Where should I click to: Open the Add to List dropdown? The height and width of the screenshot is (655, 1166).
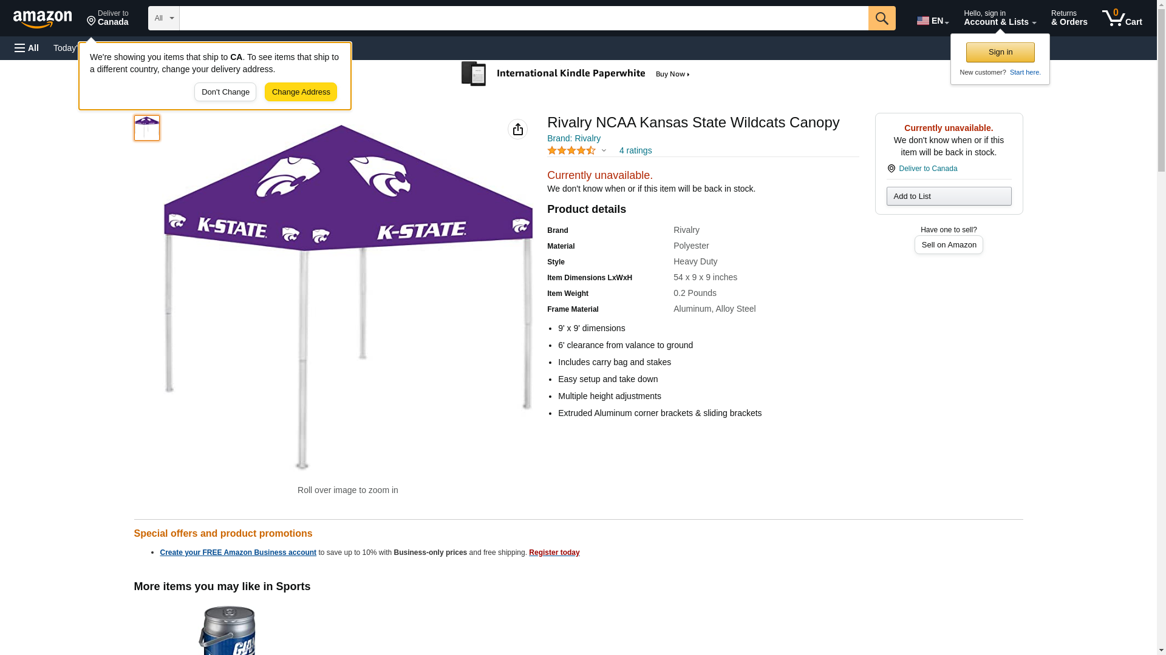(949, 196)
